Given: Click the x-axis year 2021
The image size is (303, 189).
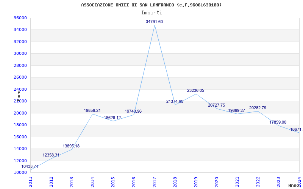Looking at the screenshot, I should (237, 182).
